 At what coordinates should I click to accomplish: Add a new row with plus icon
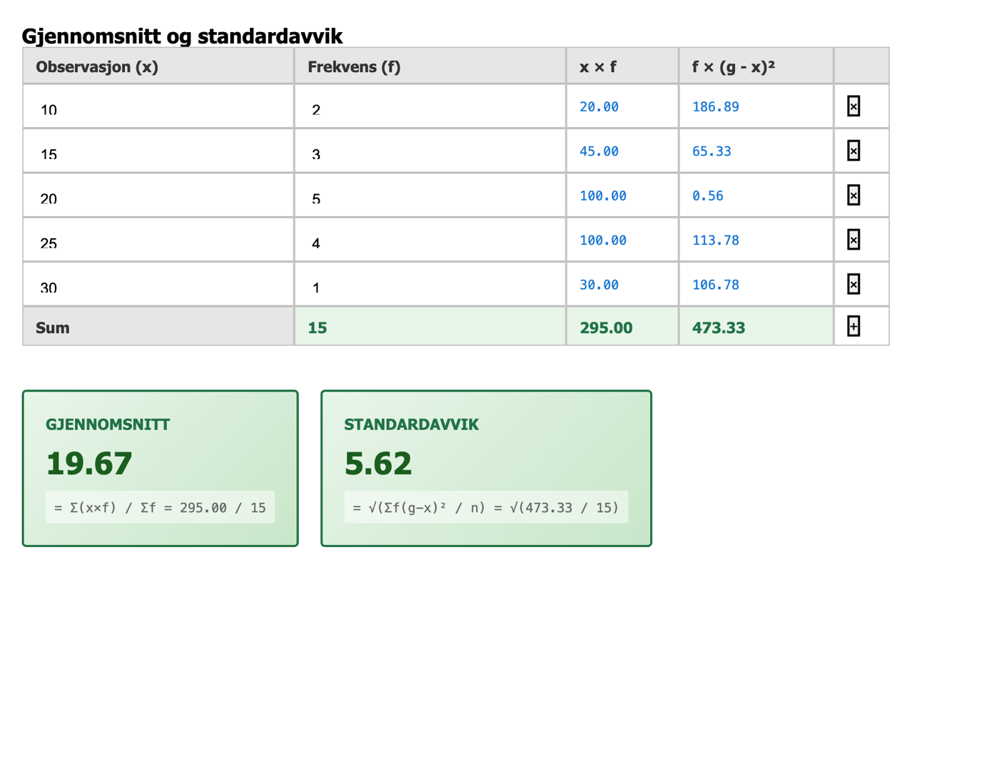(x=853, y=326)
